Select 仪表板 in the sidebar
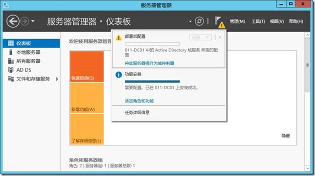 click(31, 43)
